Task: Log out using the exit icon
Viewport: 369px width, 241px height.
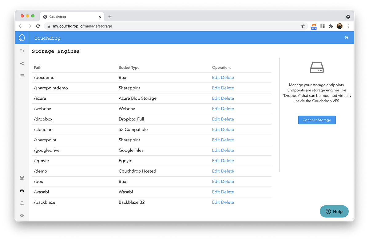Action: 347,37
